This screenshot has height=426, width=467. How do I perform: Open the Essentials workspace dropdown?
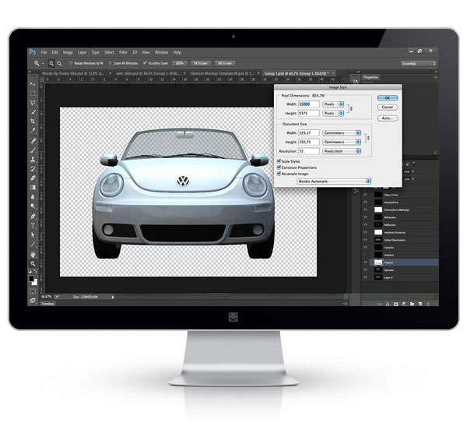point(419,64)
